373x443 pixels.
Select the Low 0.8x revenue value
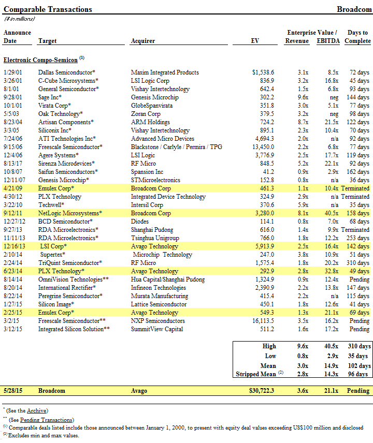pos(303,356)
